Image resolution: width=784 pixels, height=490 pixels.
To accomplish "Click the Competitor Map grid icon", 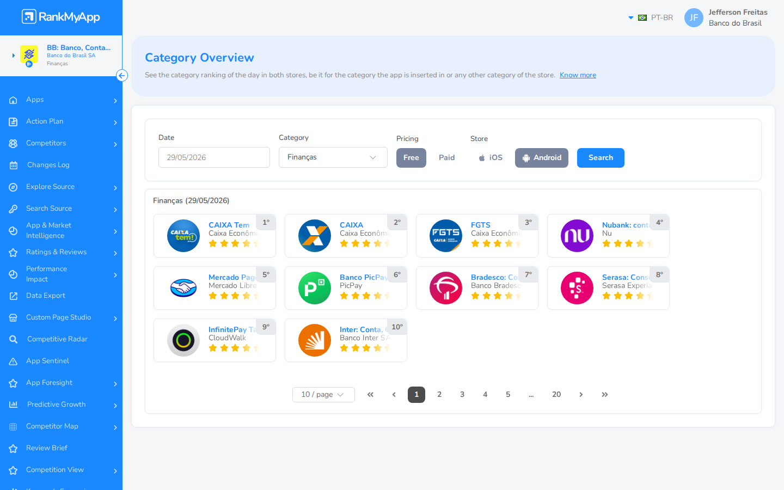I will point(13,427).
